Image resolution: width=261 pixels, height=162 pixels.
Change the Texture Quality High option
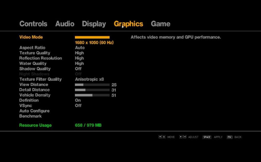pyautogui.click(x=80, y=53)
